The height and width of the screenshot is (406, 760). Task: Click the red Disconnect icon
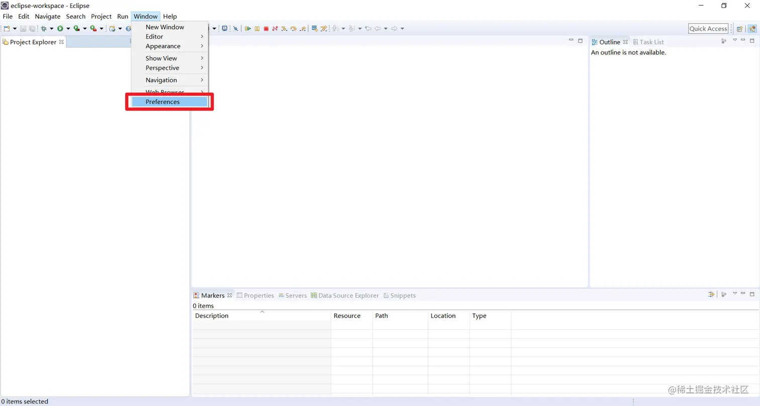click(x=275, y=29)
